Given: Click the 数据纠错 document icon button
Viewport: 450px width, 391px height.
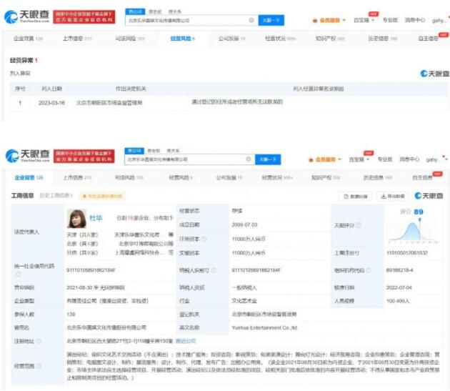Looking at the screenshot, I should point(355,197).
